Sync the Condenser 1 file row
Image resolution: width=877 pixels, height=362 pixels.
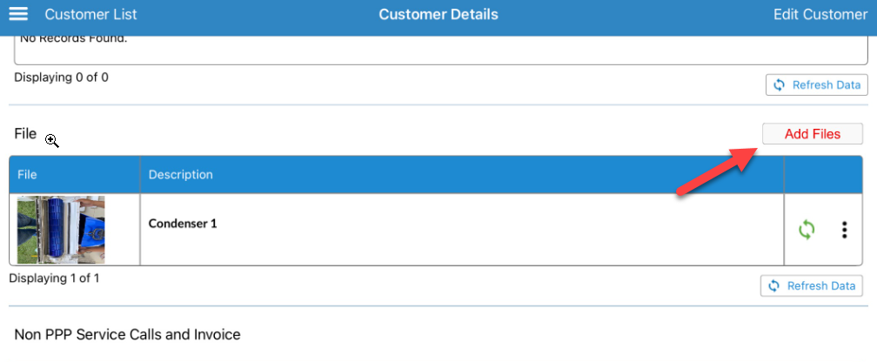(x=807, y=230)
